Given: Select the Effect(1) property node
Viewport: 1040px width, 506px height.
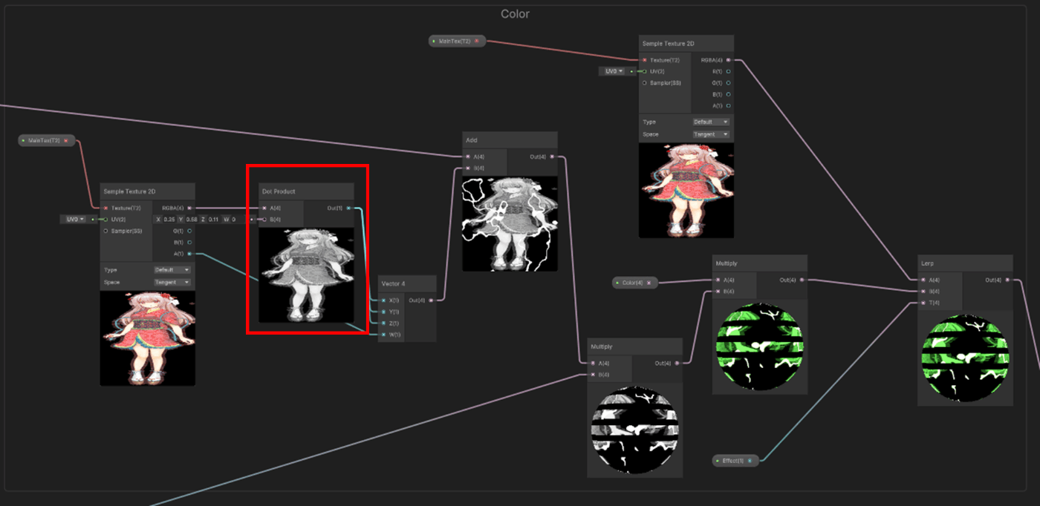Looking at the screenshot, I should (736, 461).
